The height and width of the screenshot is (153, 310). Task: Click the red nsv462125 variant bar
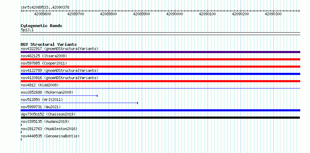160,59
